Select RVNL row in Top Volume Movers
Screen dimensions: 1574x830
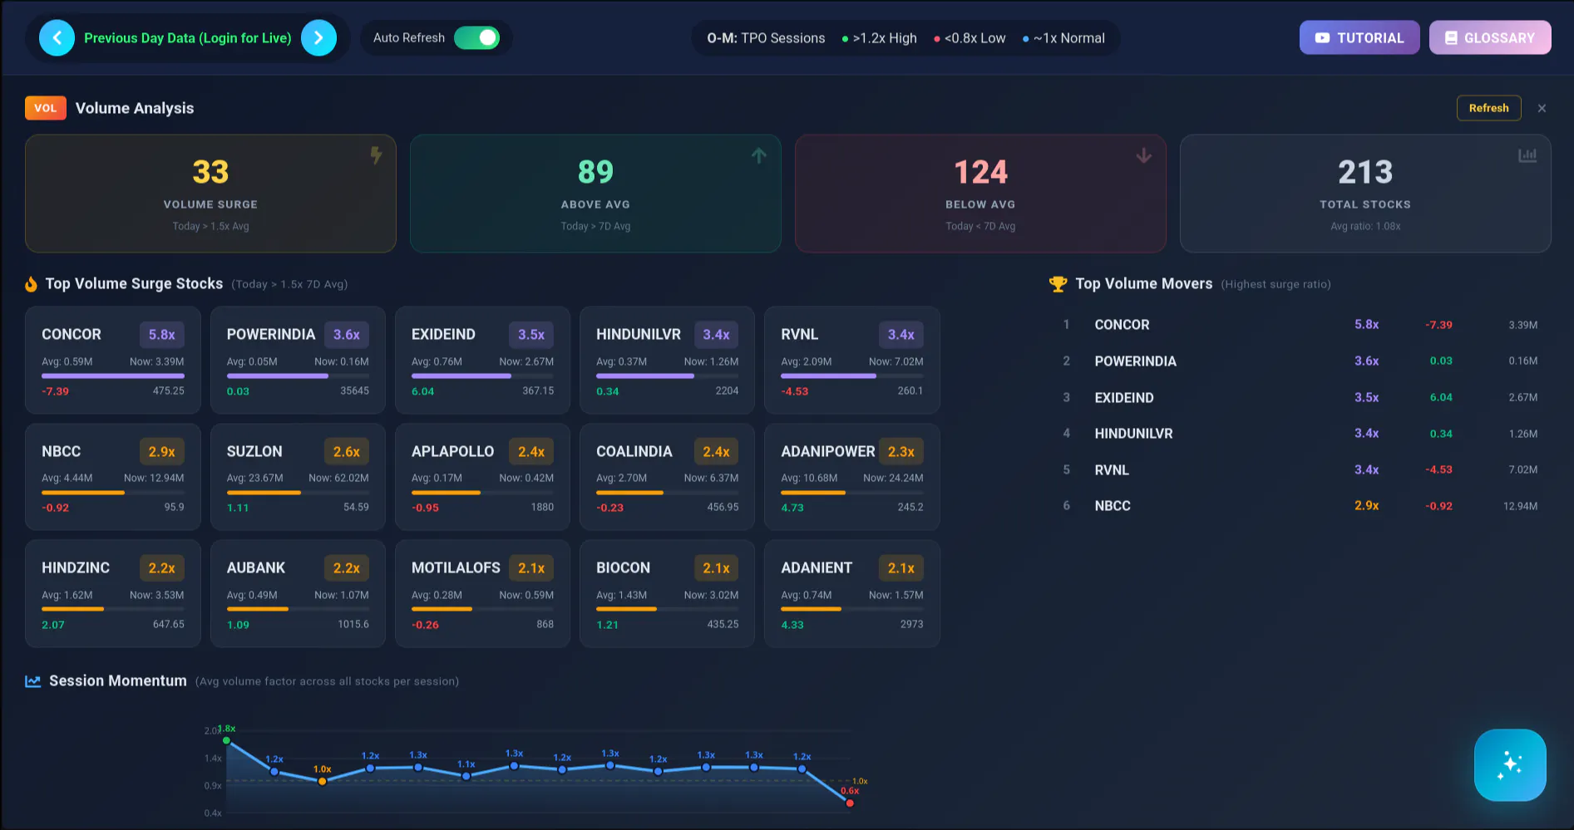[1300, 470]
